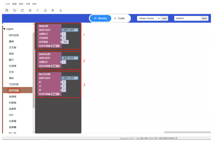The height and width of the screenshot is (143, 223).
Task: Select the 图片 category
Action: (11, 60)
